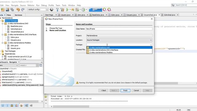The width and height of the screenshot is (197, 111).
Task: Expand the mysql-connector-java jar node
Action: (2, 57)
